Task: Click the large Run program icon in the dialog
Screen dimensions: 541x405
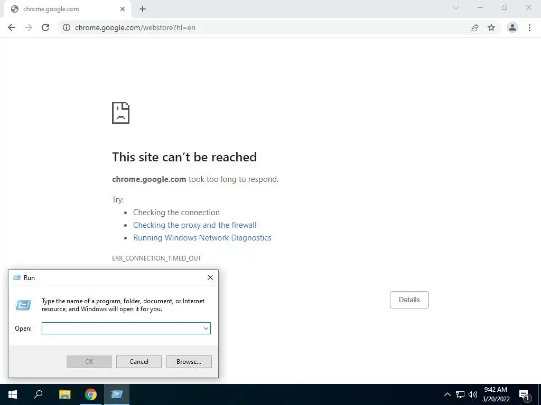Action: [23, 305]
